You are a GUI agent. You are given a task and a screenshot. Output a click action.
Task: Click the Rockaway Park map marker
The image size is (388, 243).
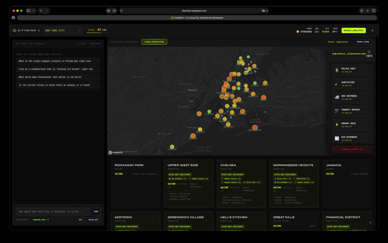255,128
